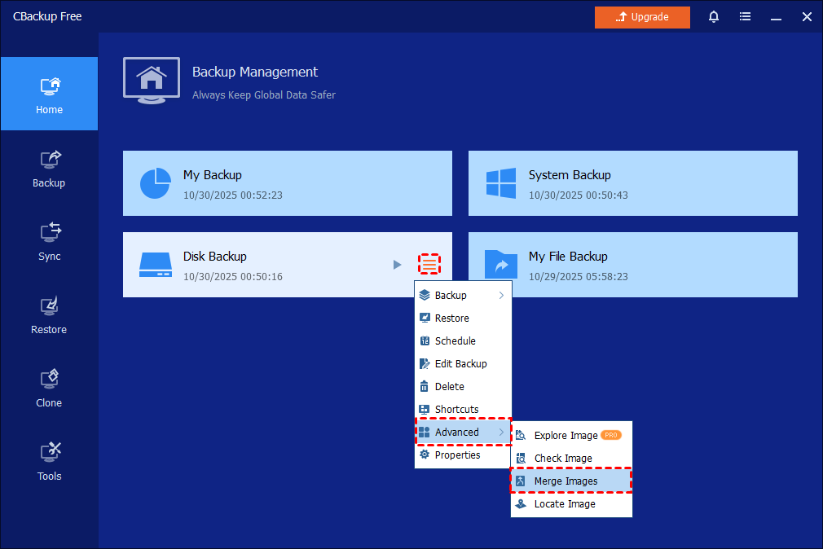Click the Disk Backup hamburger menu icon
823x549 pixels.
coord(429,264)
